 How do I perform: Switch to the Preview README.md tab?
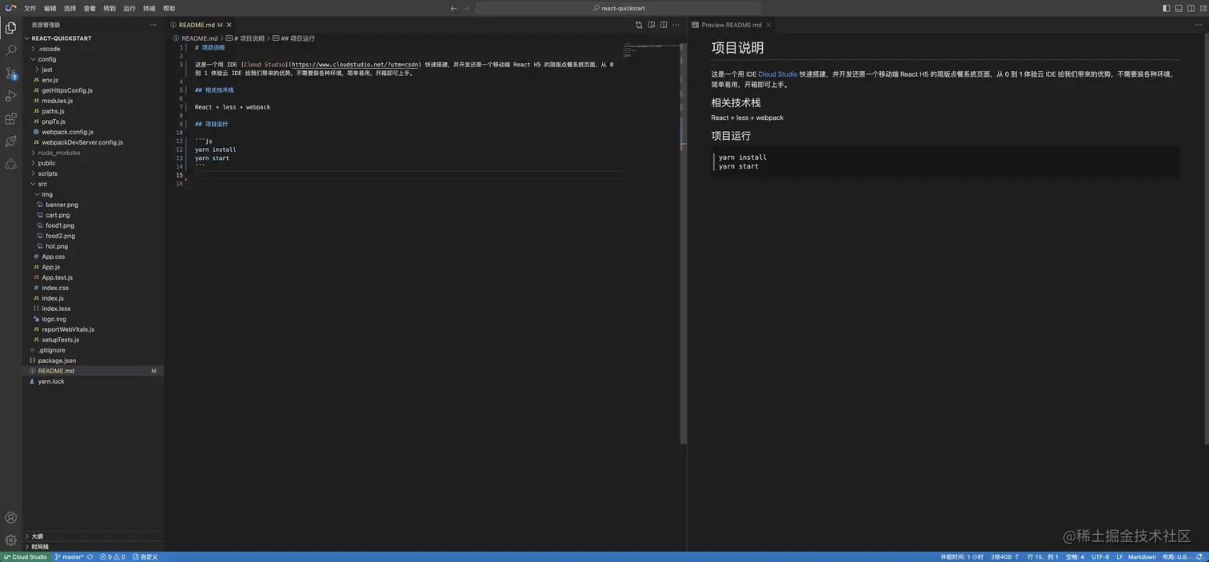[x=732, y=25]
